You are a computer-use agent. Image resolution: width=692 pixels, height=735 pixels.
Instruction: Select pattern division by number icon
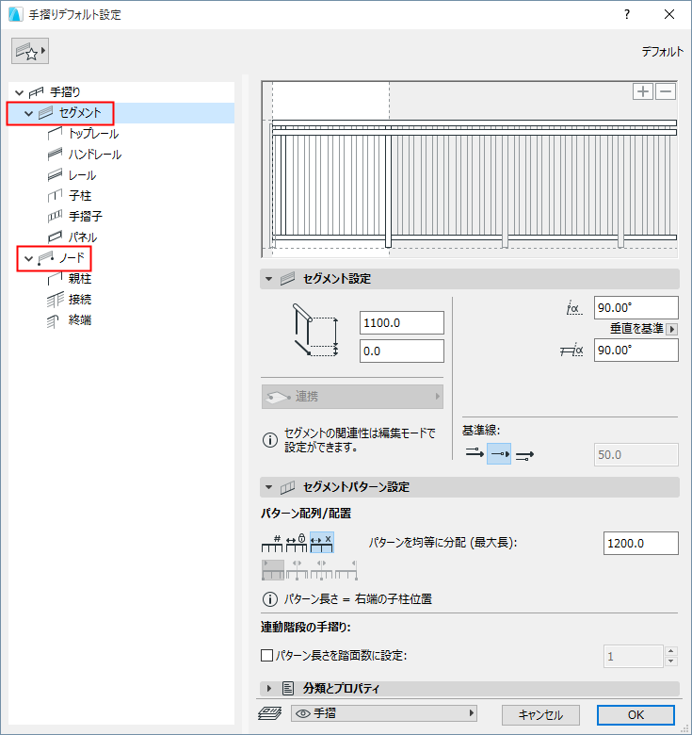coord(272,543)
